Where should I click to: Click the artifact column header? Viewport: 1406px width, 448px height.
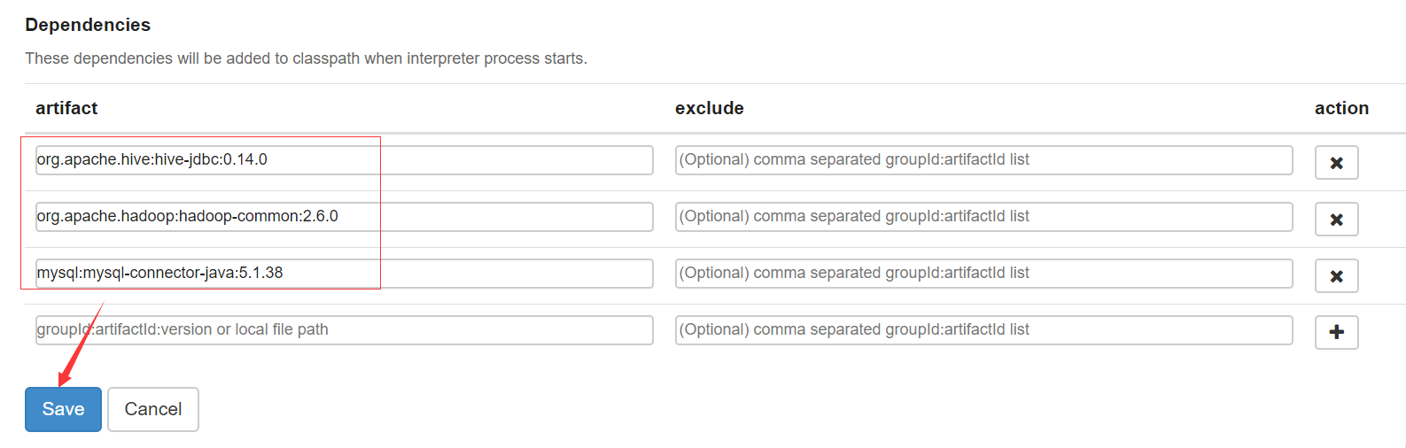coord(66,108)
